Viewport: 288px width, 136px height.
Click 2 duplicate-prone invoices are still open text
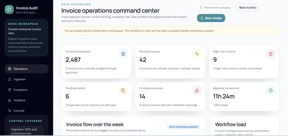[x=91, y=105]
